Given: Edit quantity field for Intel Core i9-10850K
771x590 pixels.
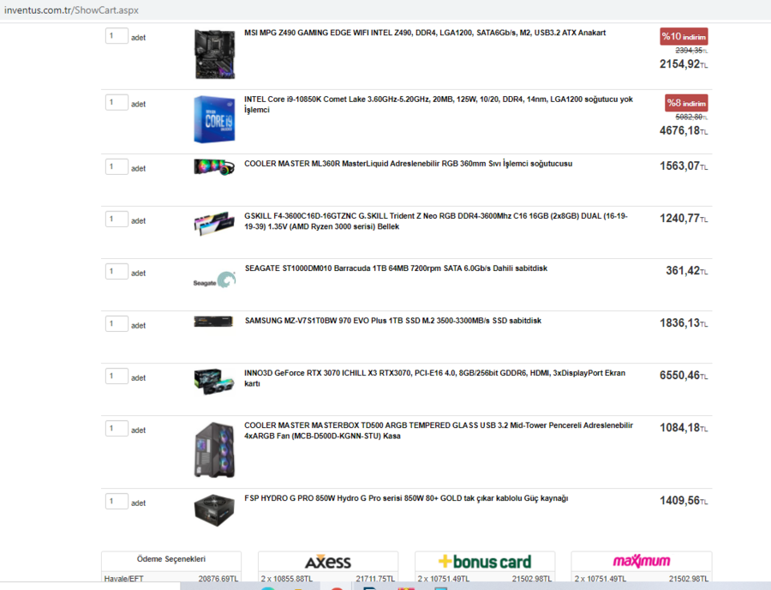Looking at the screenshot, I should [x=117, y=102].
